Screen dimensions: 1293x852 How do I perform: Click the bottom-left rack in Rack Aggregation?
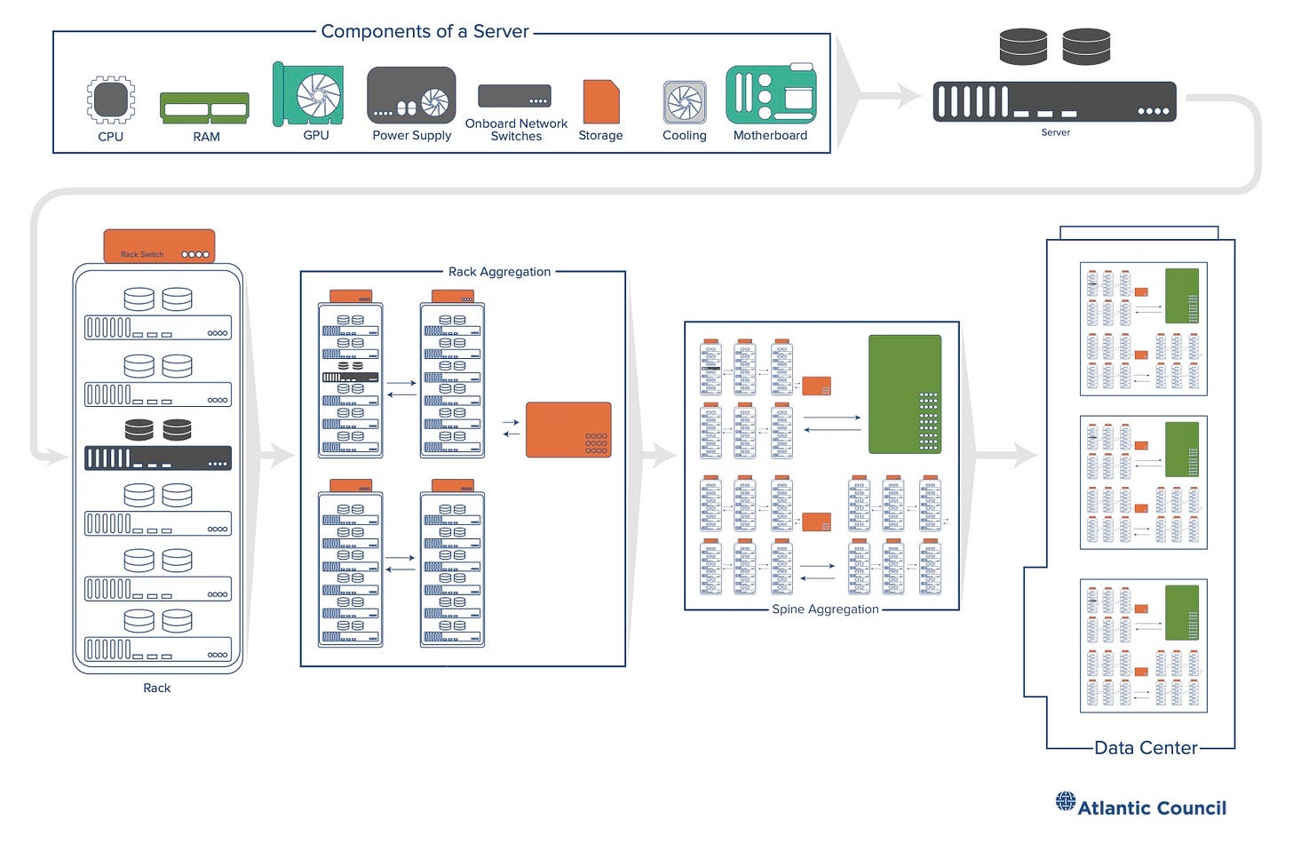[351, 563]
